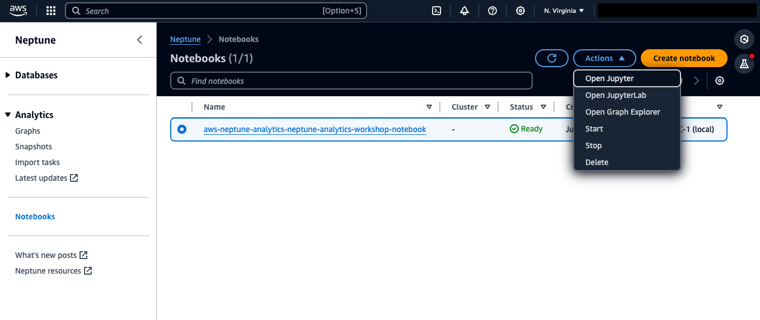The width and height of the screenshot is (760, 320).
Task: Collapse the Analytics section
Action: (x=8, y=115)
